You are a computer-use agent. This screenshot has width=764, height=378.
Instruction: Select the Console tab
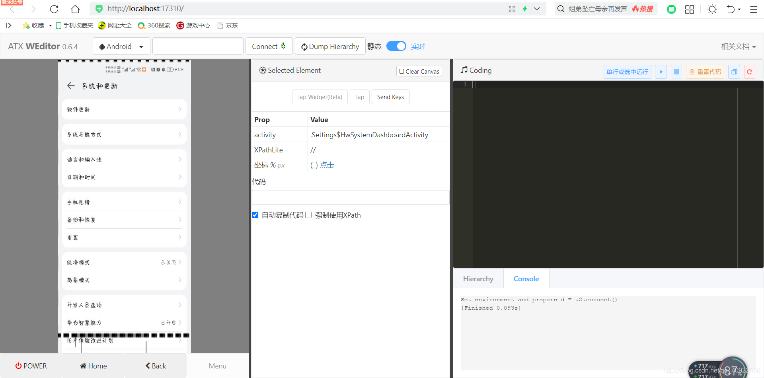[526, 279]
